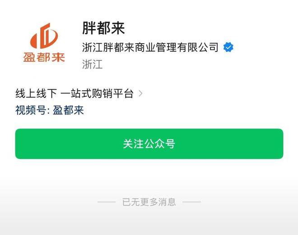Click the green 关注公众号 button
Screen dimensions: 298x235
coord(149,144)
